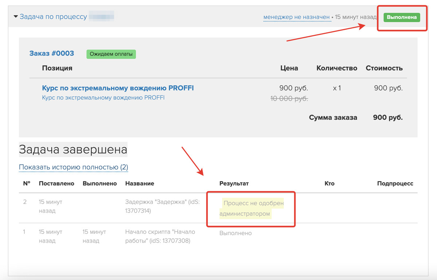Click the Задача завершена heading

point(73,149)
